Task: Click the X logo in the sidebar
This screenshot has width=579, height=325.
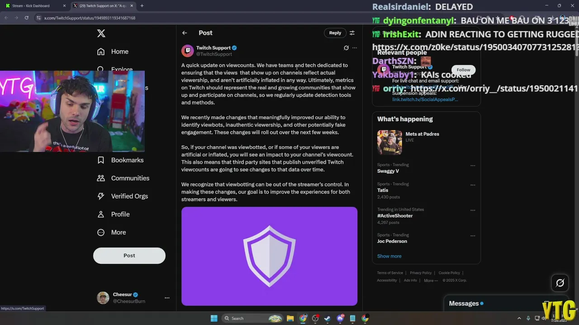Action: [101, 33]
